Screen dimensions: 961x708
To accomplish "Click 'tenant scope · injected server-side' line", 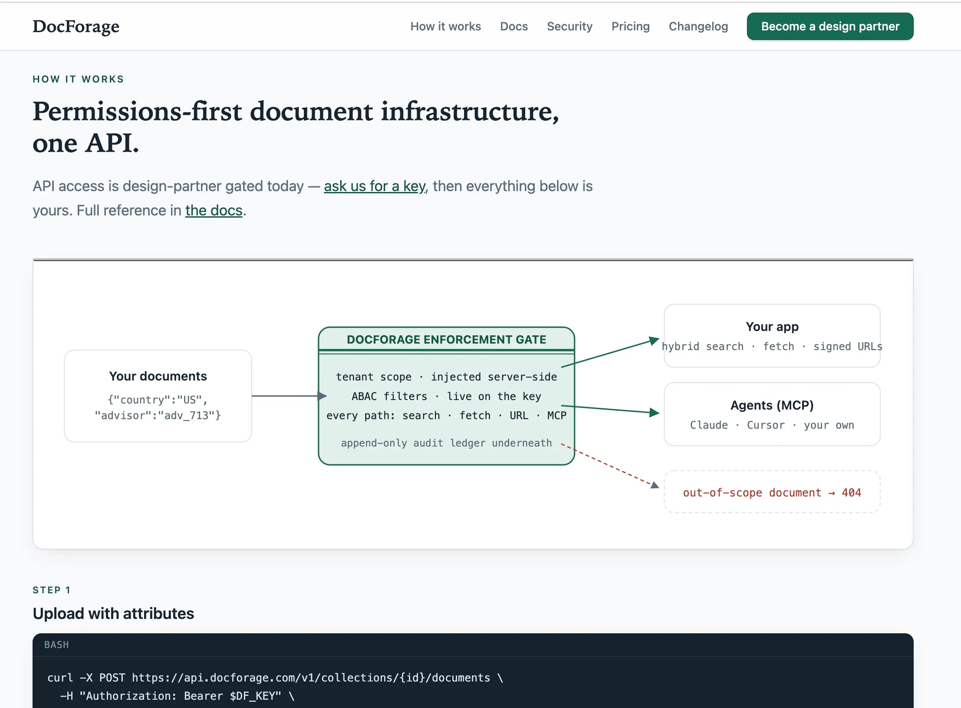I will [446, 377].
